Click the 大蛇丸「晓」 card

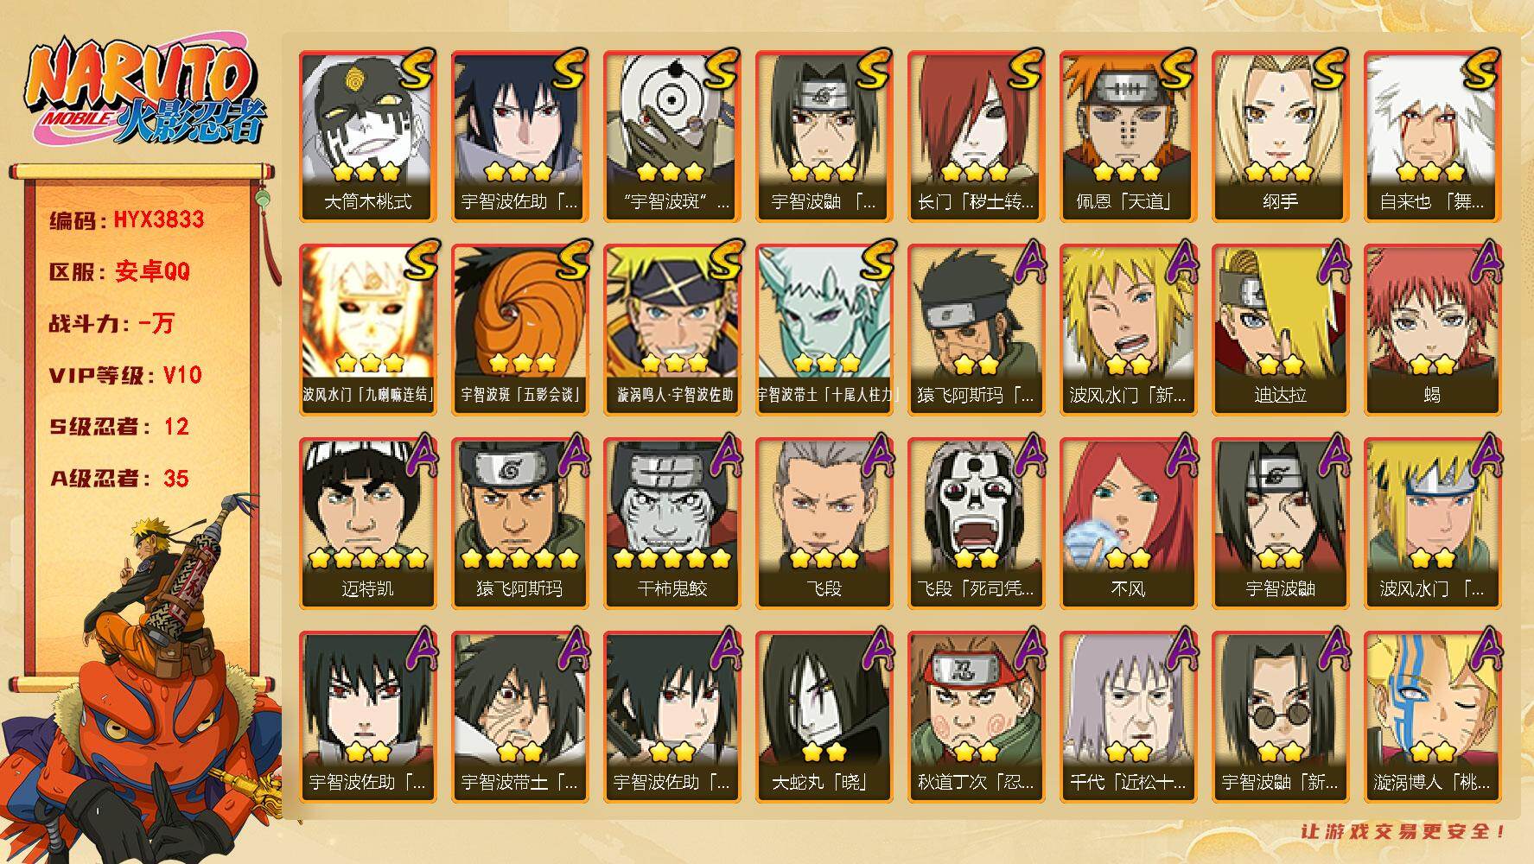[x=824, y=717]
